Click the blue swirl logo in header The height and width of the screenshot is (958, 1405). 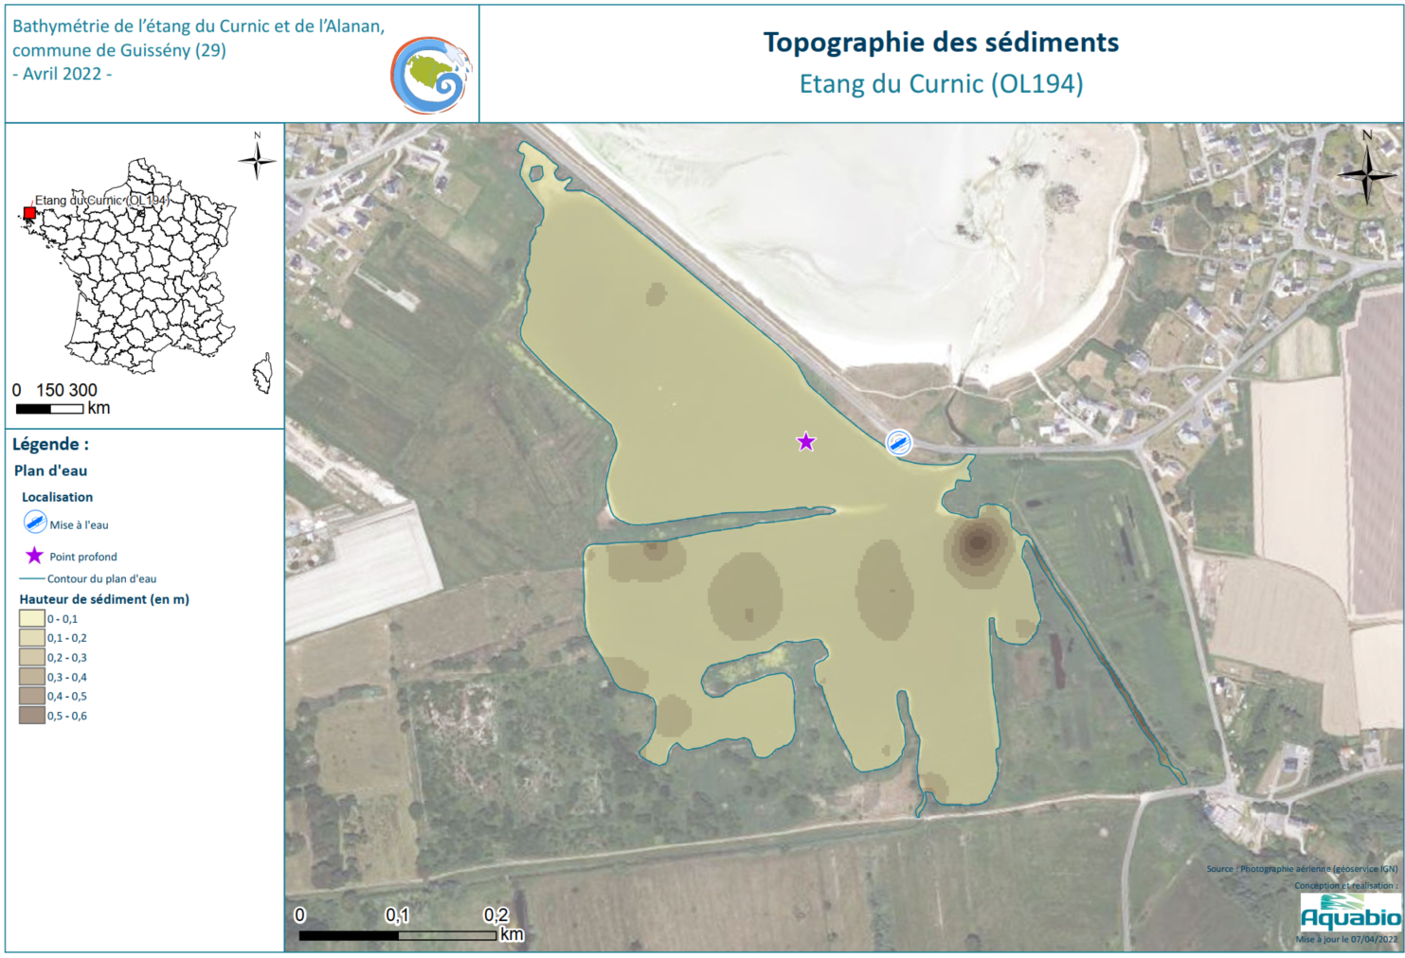(431, 75)
